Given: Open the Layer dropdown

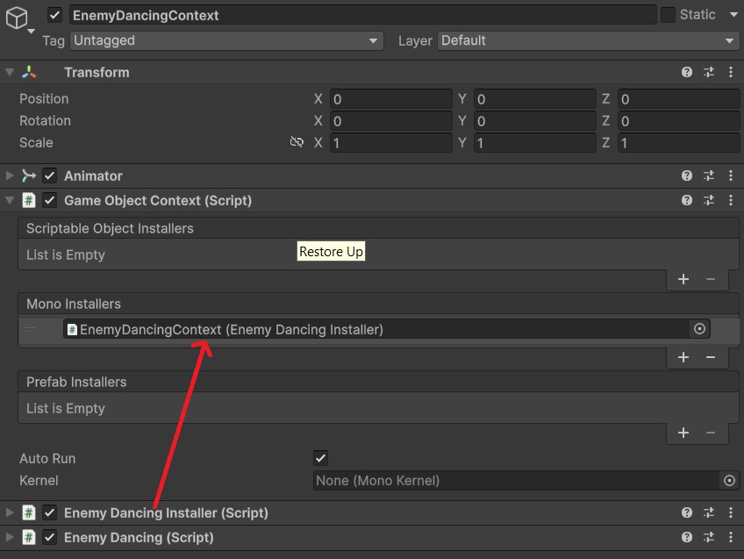Looking at the screenshot, I should click(x=588, y=40).
